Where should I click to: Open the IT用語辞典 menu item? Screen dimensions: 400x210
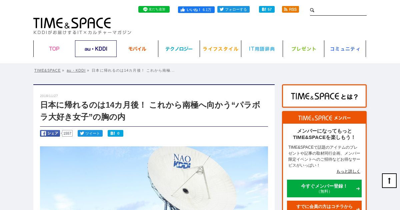pos(262,49)
